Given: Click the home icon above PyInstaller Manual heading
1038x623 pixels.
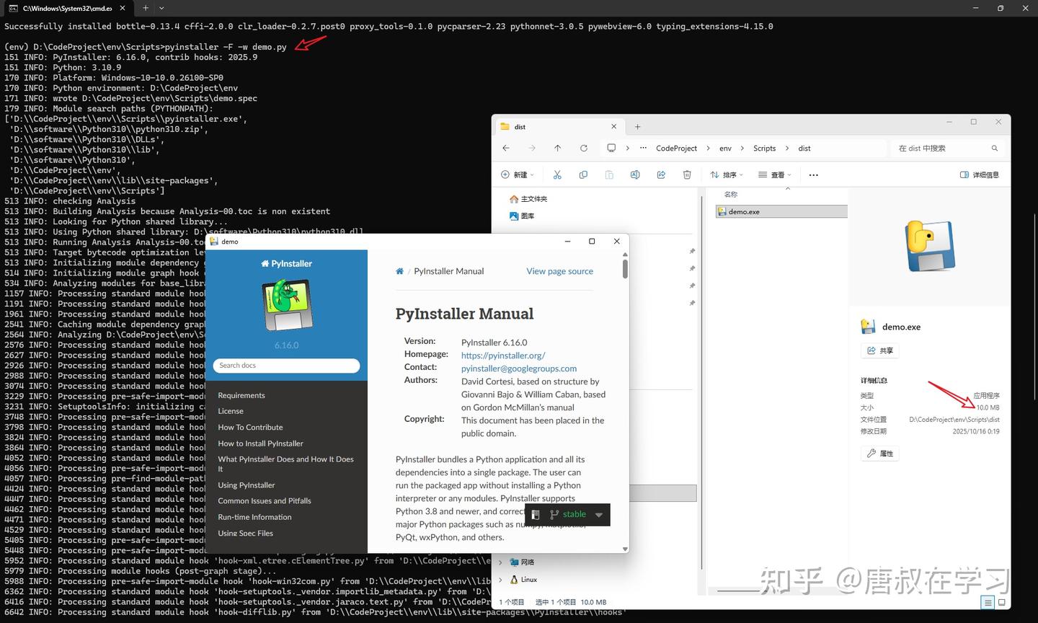Looking at the screenshot, I should pyautogui.click(x=399, y=270).
